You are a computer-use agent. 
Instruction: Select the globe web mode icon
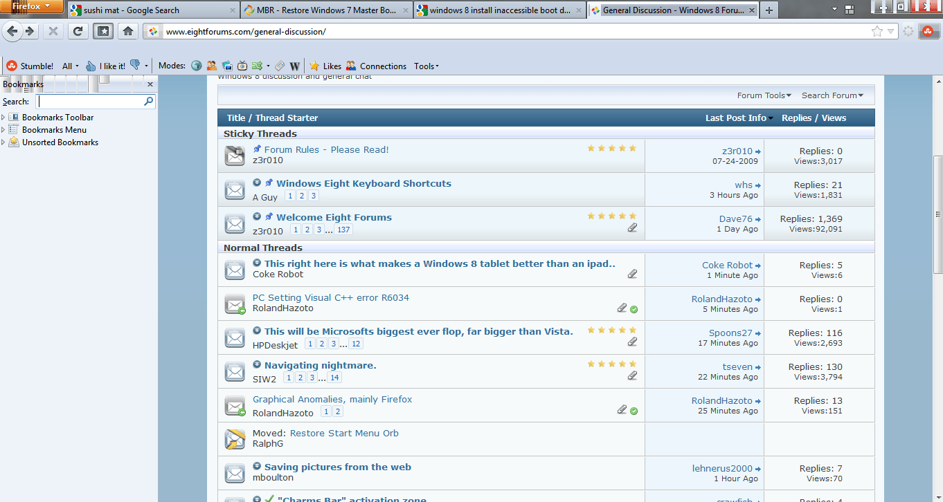click(x=196, y=66)
